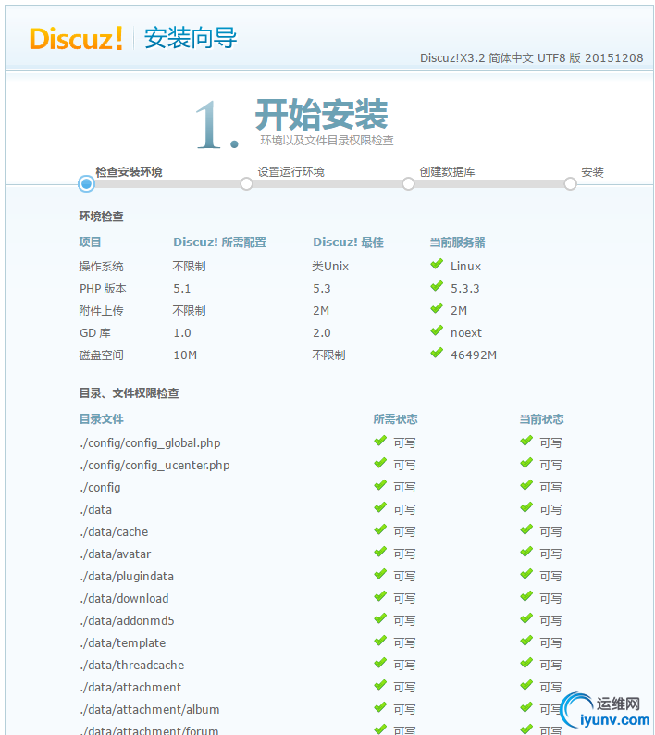The width and height of the screenshot is (655, 735).
Task: Click current-state check for ./data row
Action: tap(526, 507)
